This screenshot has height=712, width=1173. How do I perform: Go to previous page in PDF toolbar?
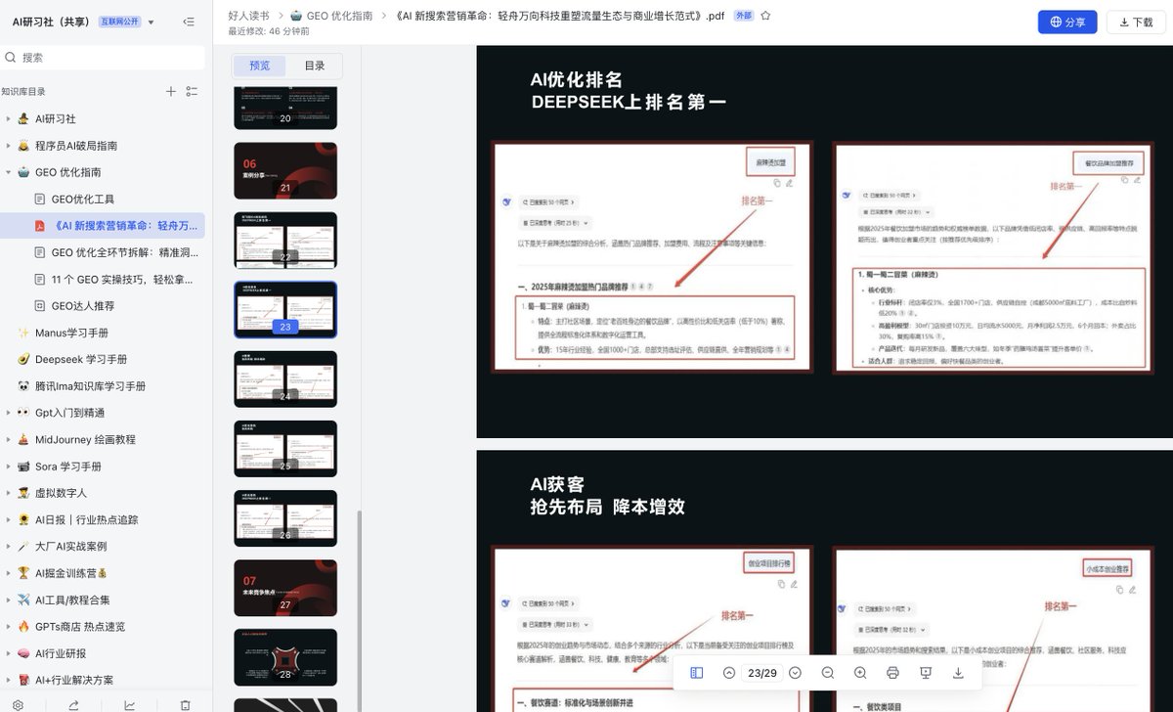(x=729, y=673)
